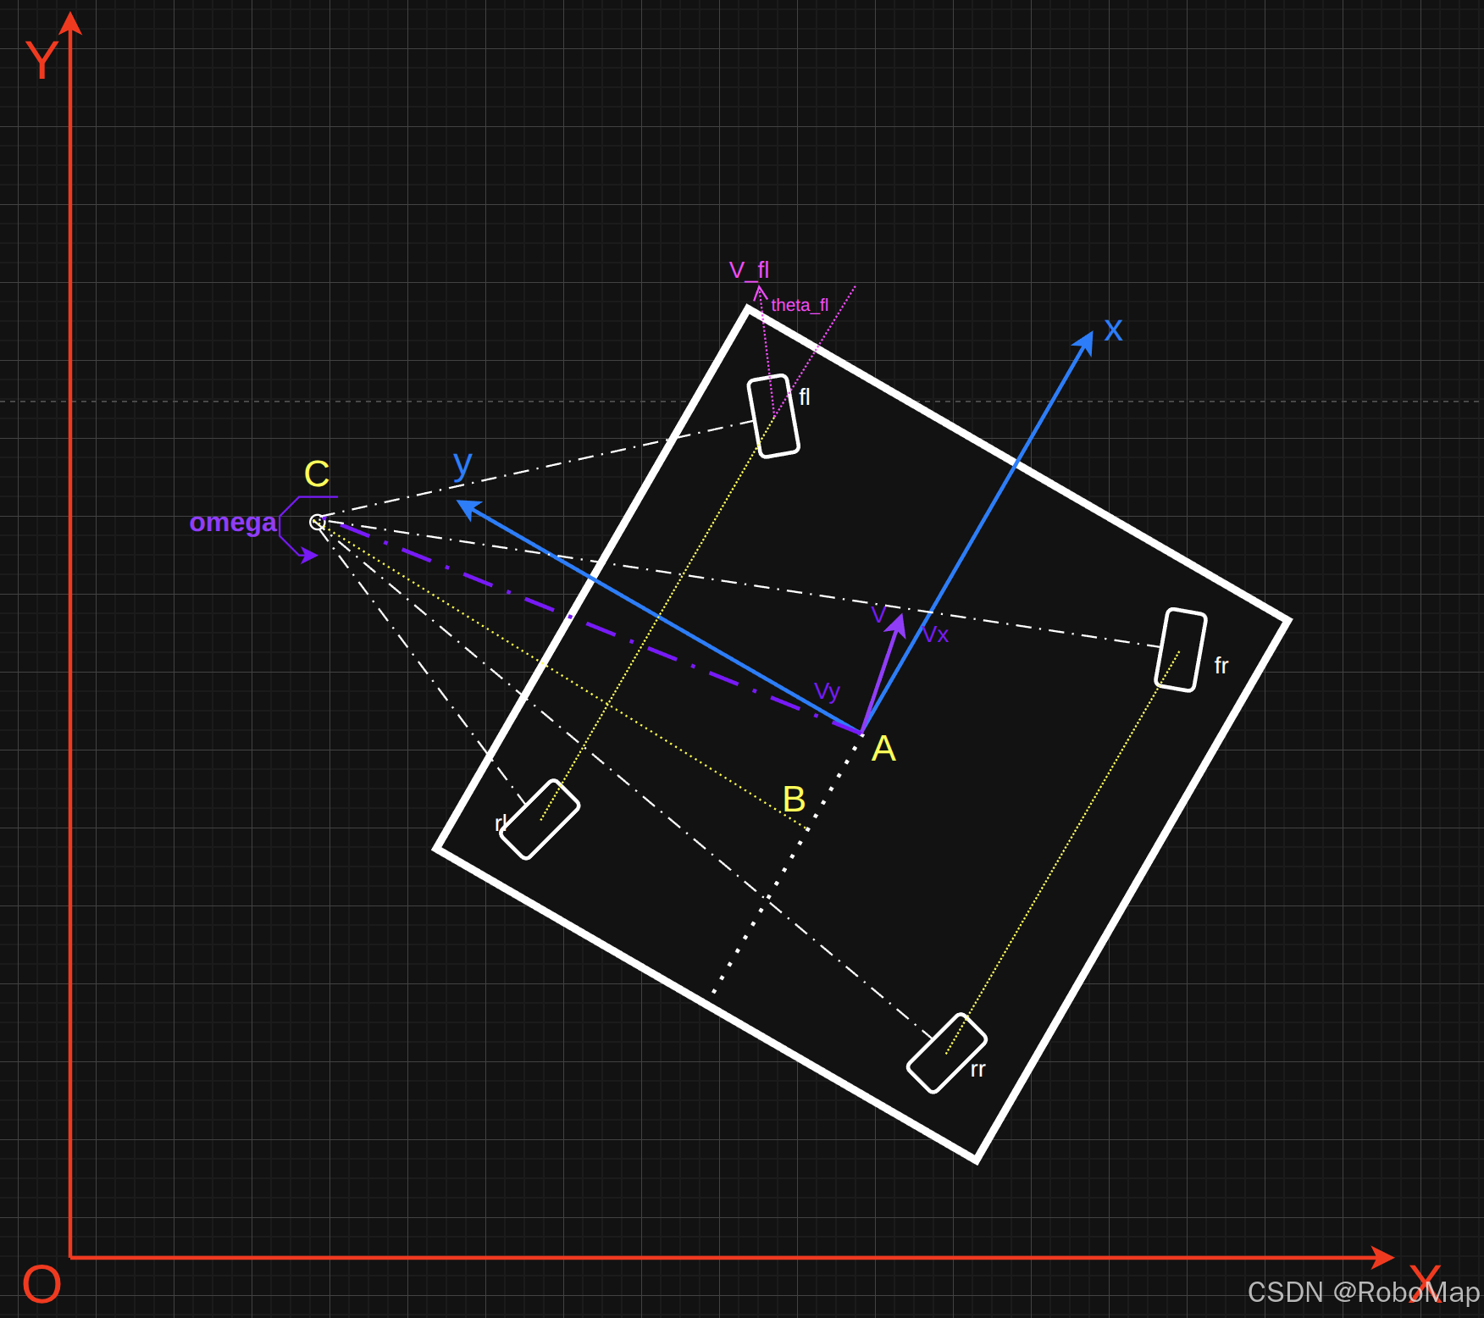Click the blue lowercase "y" axis label
The height and width of the screenshot is (1318, 1484).
click(462, 465)
